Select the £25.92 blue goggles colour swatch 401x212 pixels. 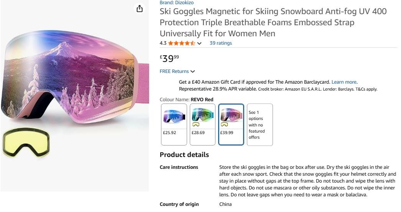point(174,125)
